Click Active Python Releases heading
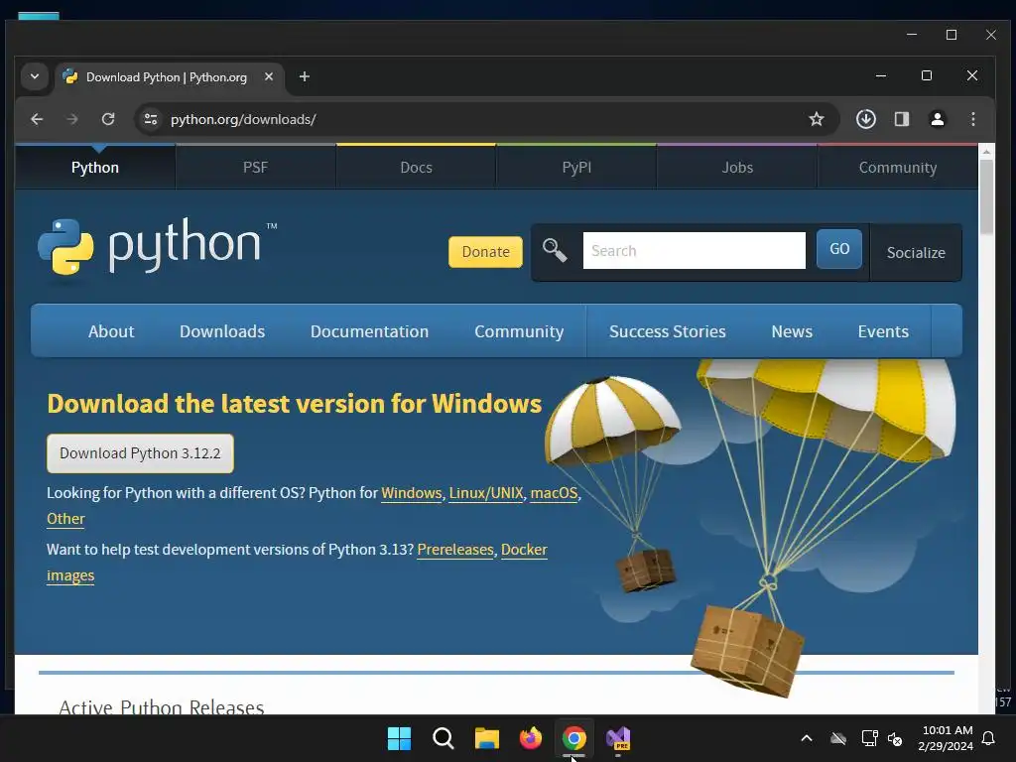The image size is (1016, 762). tap(162, 706)
